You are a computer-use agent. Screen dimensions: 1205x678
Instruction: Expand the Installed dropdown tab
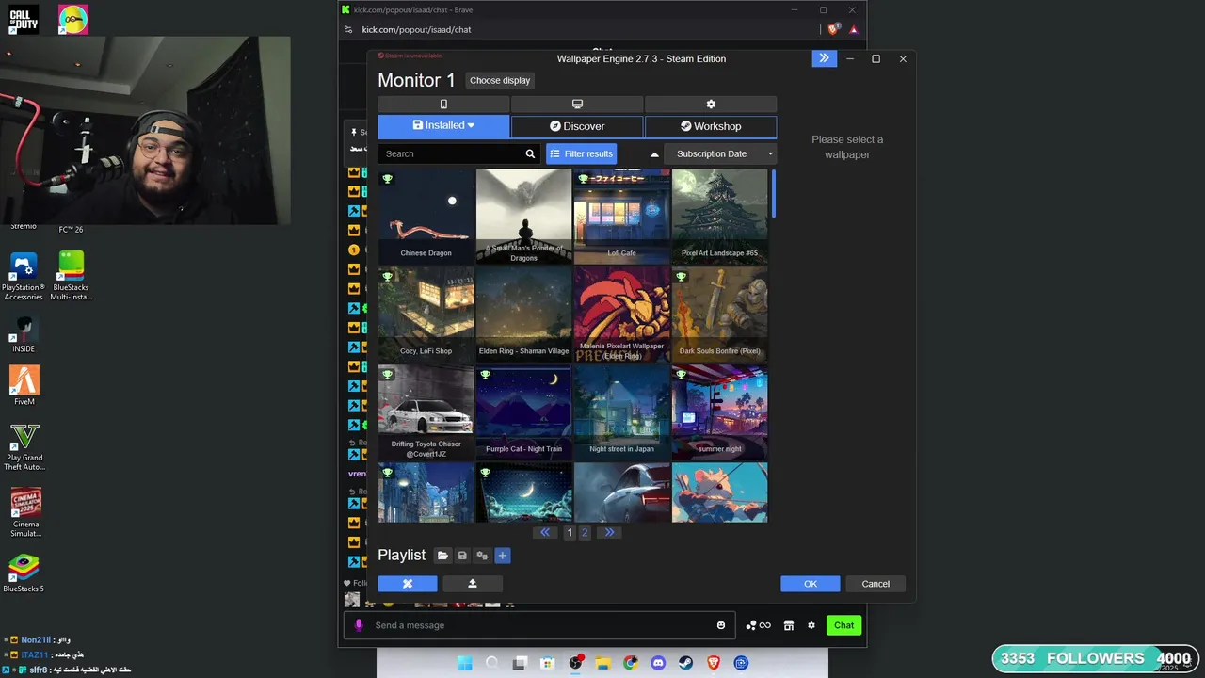(443, 126)
